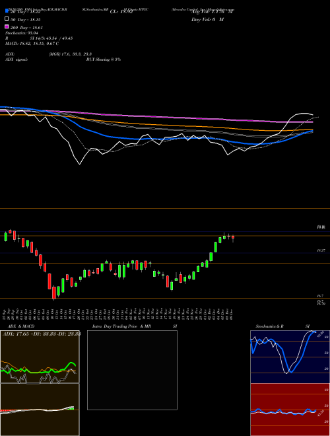The height and width of the screenshot is (436, 330).
Task: Click the 'CL: 18.92' closing price text
Action: [121, 12]
